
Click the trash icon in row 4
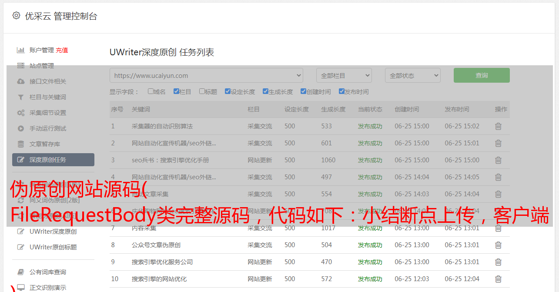pos(498,177)
